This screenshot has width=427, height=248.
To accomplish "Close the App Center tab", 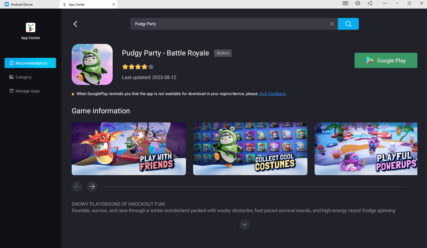I will (114, 4).
